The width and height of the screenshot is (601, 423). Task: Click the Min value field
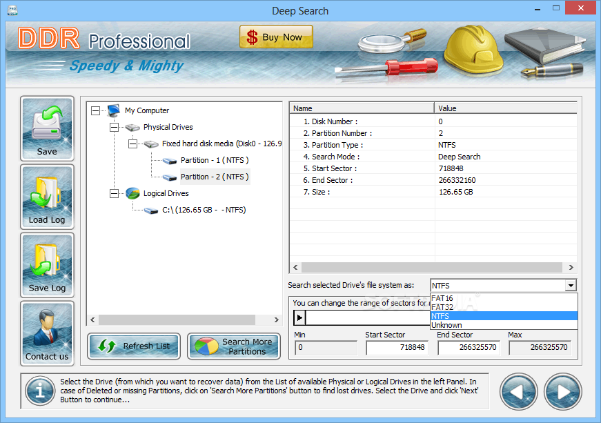pyautogui.click(x=326, y=347)
